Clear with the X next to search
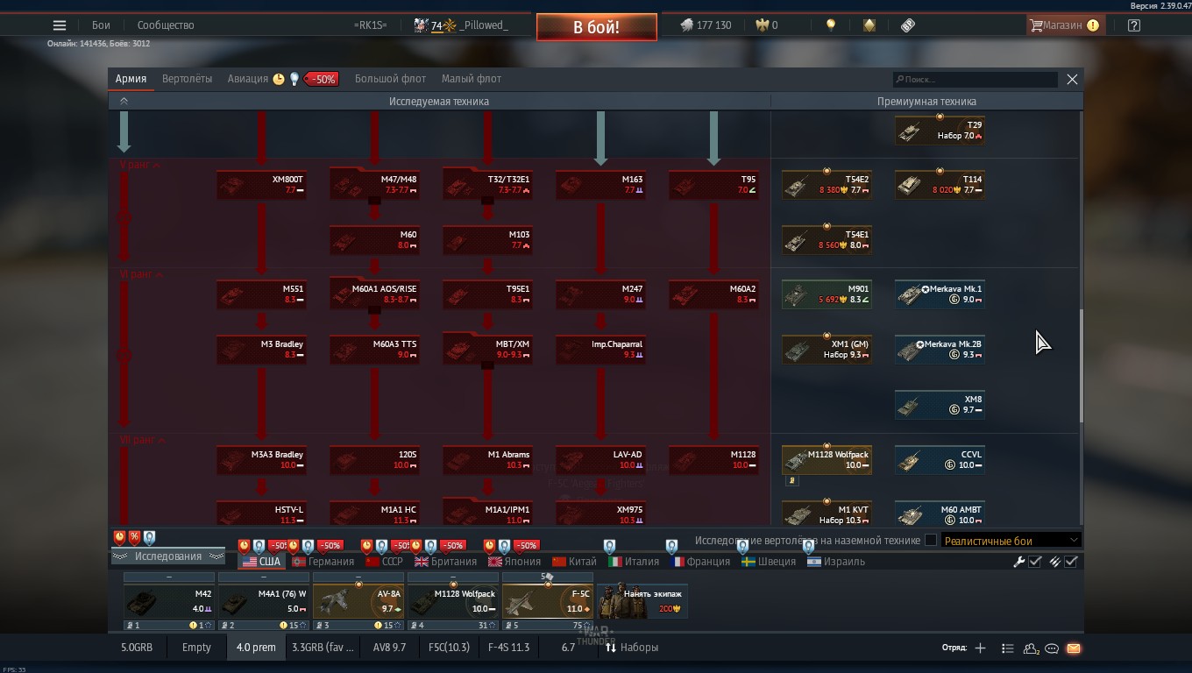Screen dimensions: 1192x673 tap(1072, 79)
